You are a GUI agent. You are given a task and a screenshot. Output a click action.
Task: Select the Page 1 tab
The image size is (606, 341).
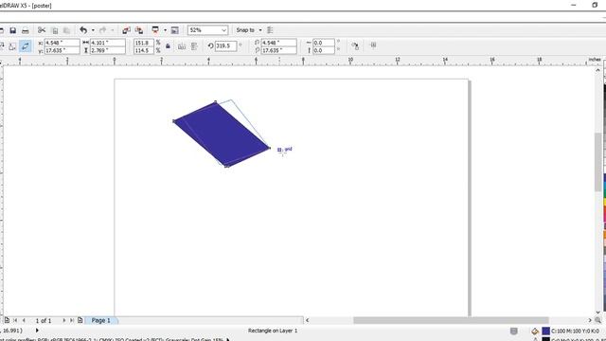point(101,320)
